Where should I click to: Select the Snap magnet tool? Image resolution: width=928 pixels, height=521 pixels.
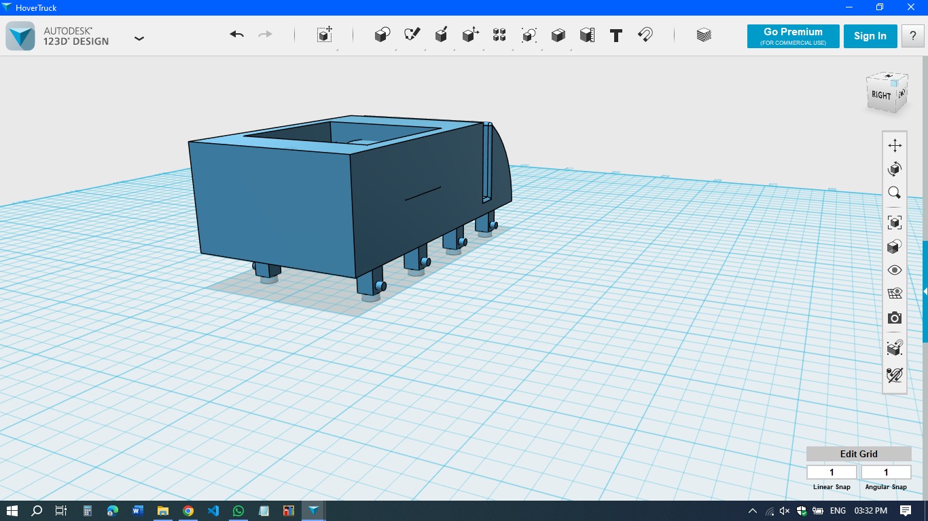(645, 35)
